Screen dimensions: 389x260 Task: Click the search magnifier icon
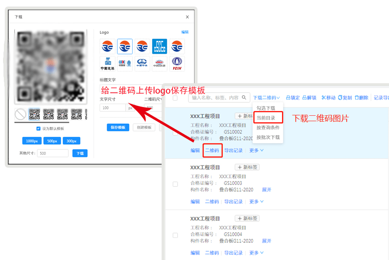click(244, 97)
